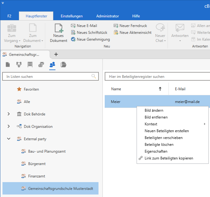Open the Antworten dropdown arrow
Image resolution: width=210 pixels, height=197 pixels.
pyautogui.click(x=180, y=41)
